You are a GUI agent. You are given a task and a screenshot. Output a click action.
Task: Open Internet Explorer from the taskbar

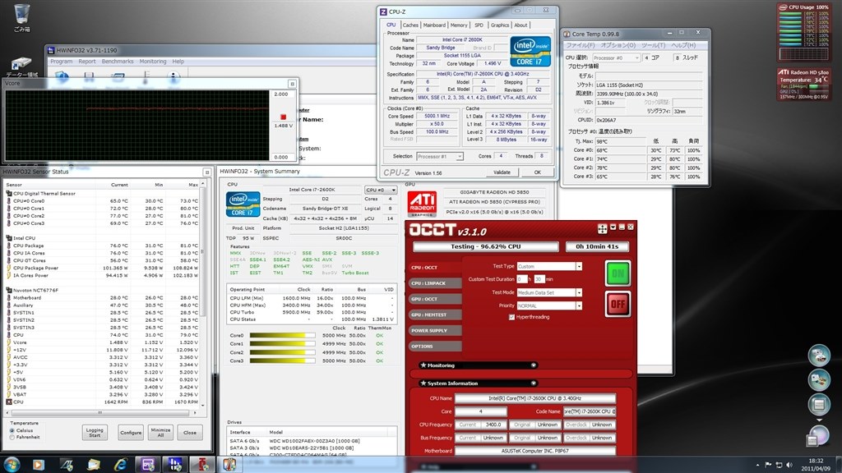pyautogui.click(x=120, y=465)
